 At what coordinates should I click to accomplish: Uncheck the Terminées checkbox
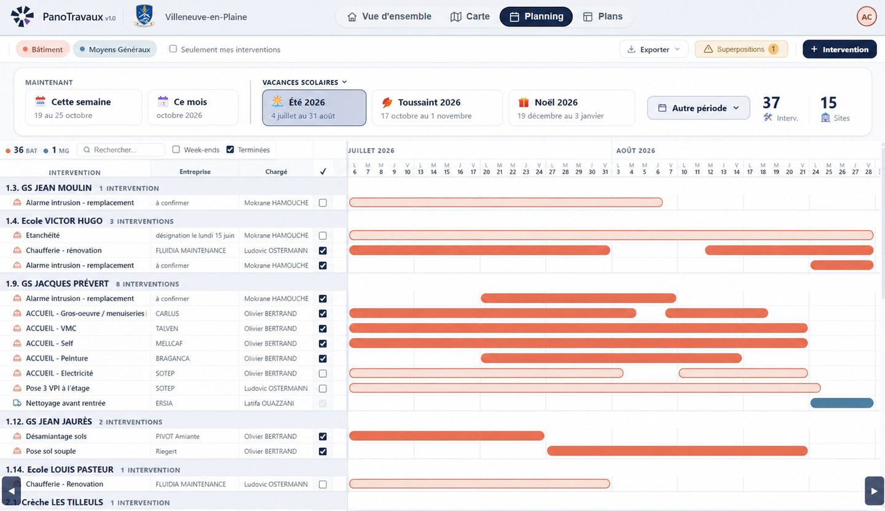tap(230, 149)
